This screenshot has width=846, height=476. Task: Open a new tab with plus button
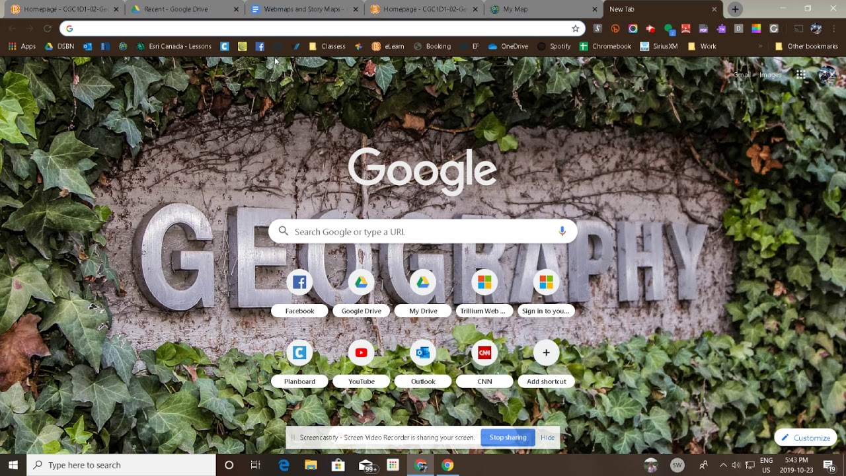tap(735, 9)
